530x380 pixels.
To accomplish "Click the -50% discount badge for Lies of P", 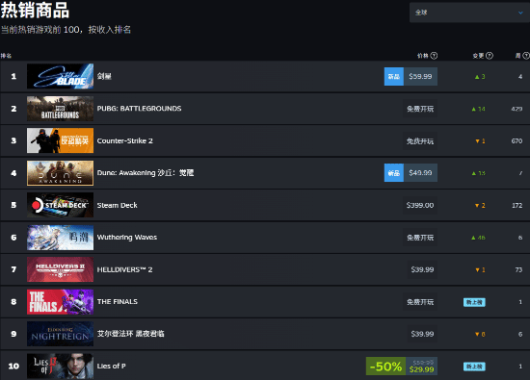I will coord(385,367).
